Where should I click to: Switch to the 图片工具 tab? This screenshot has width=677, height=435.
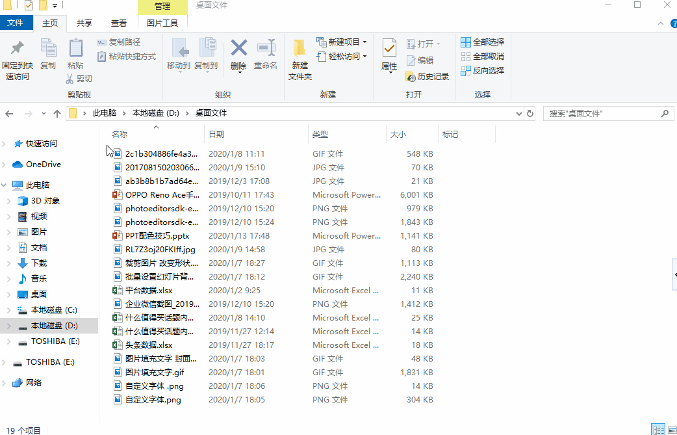(x=162, y=23)
